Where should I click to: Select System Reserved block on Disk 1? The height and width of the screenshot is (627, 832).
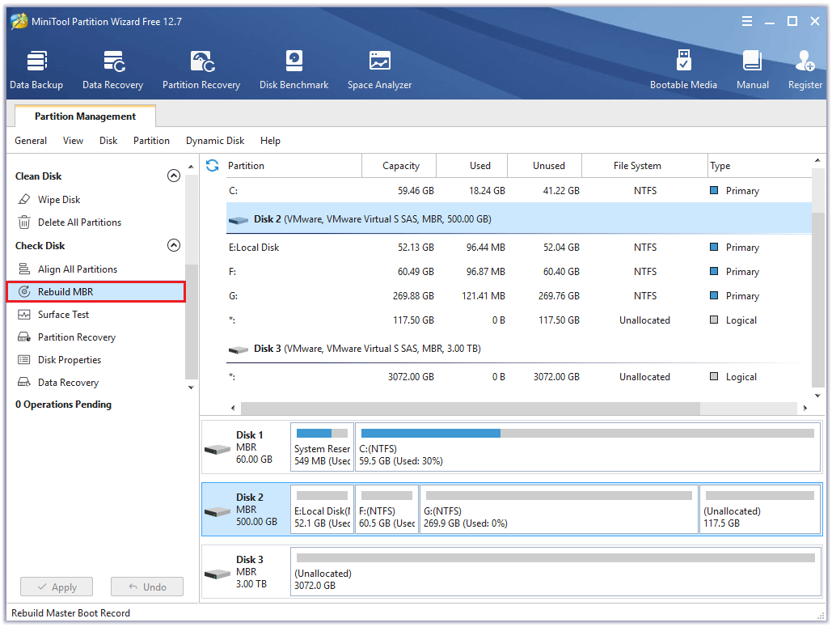[x=322, y=447]
